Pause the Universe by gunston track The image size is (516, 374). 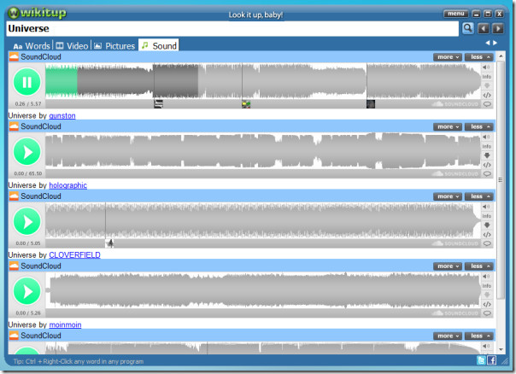tap(27, 82)
